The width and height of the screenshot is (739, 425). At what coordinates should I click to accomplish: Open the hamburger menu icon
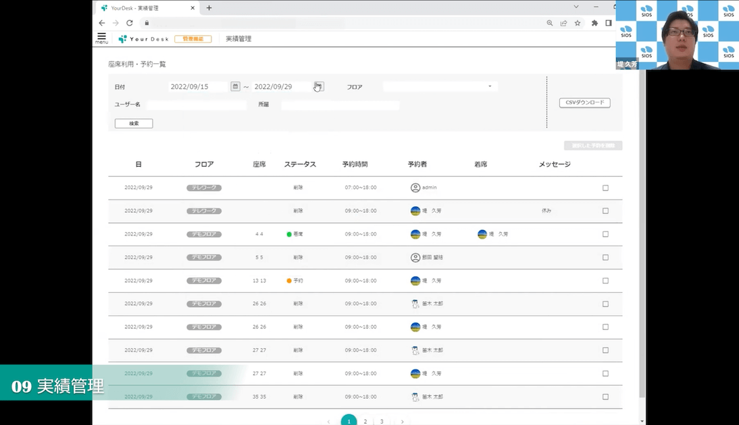click(x=100, y=38)
